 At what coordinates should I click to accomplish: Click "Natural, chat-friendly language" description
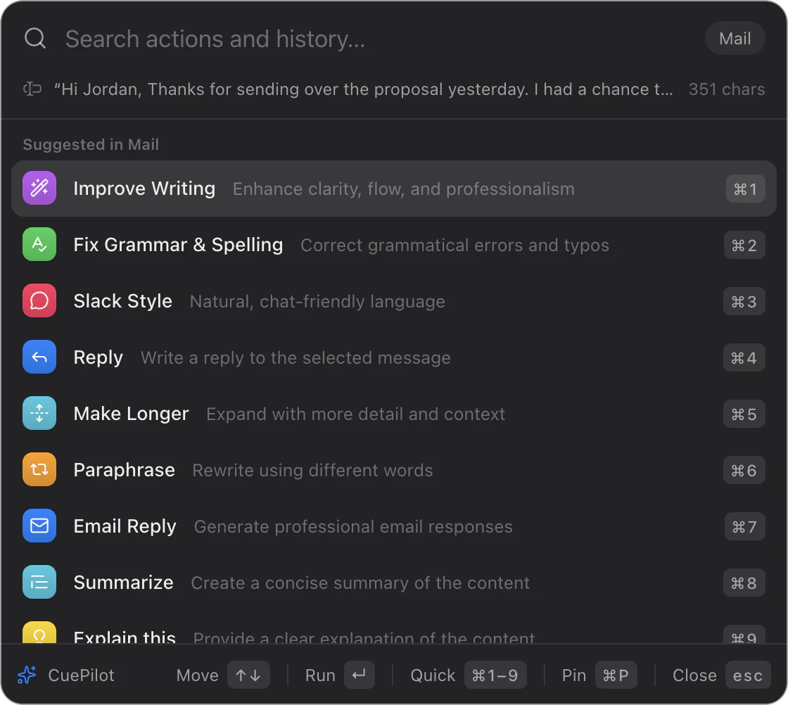[x=317, y=302]
